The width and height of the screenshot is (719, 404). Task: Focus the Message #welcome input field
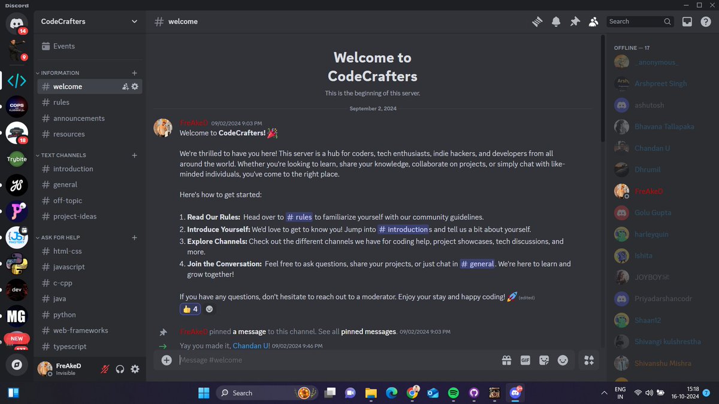339,360
